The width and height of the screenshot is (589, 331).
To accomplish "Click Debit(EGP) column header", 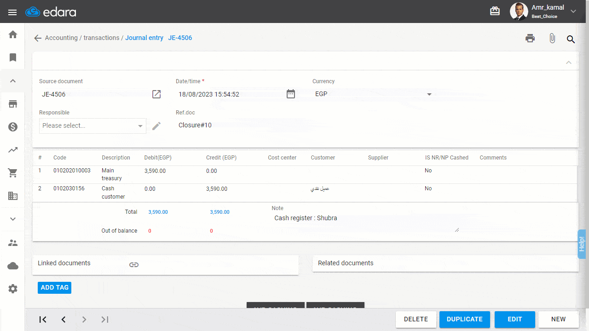I will tap(158, 158).
